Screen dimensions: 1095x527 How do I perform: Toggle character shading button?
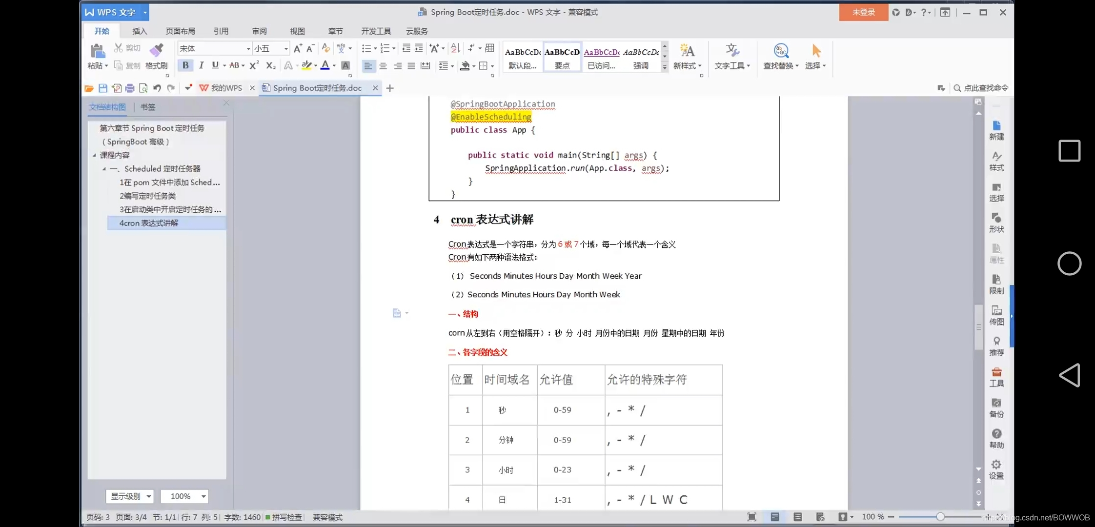click(x=345, y=65)
